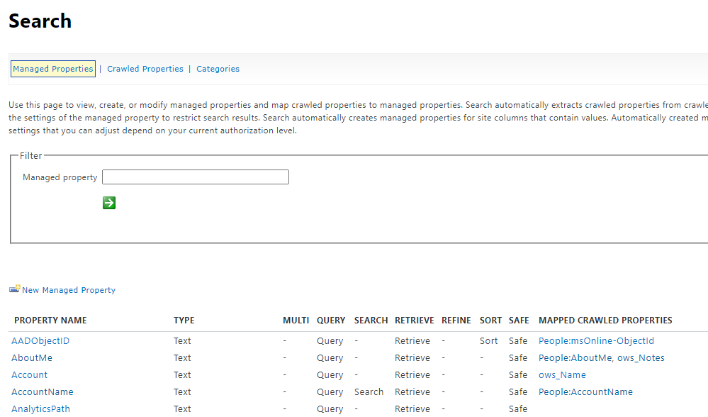The height and width of the screenshot is (417, 708).
Task: Click the green arrow to apply the filter
Action: [x=108, y=203]
